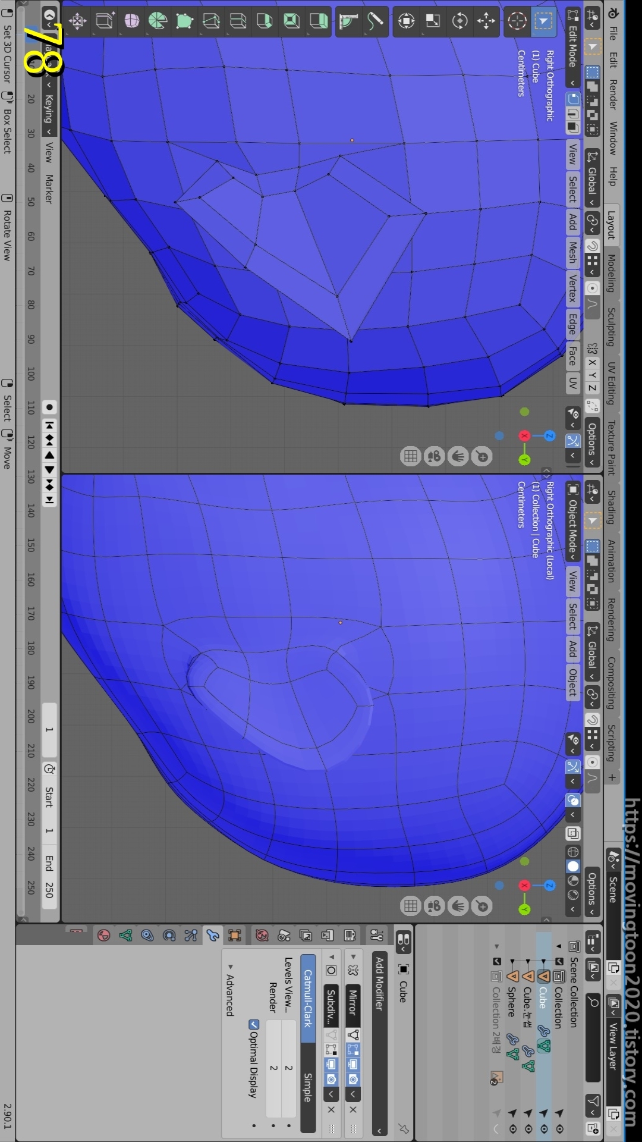Select the Rotate tool in the Edit Mode toolbar

[460, 21]
